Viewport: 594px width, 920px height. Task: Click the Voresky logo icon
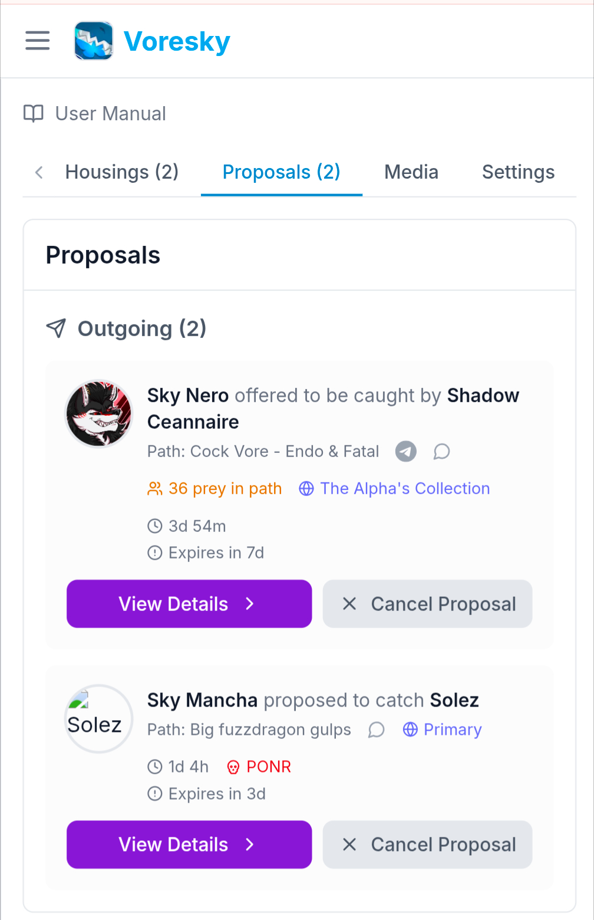pyautogui.click(x=93, y=41)
